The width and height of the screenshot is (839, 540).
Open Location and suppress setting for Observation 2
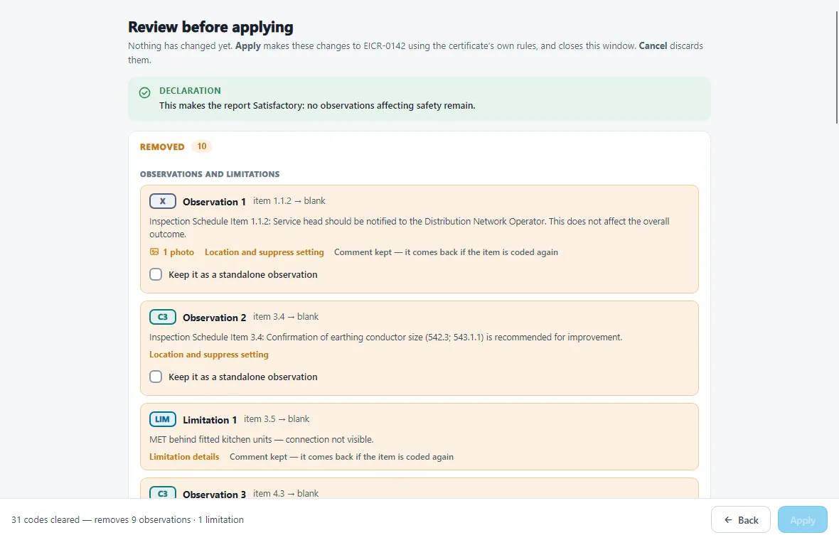(x=208, y=355)
